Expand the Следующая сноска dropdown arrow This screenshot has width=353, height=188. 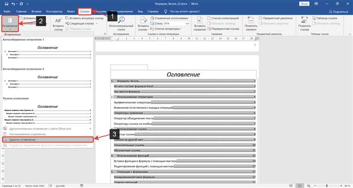pos(97,23)
